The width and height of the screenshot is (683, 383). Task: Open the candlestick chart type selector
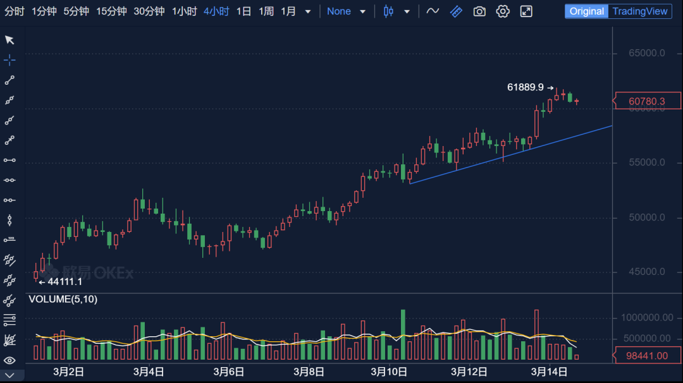click(x=388, y=11)
